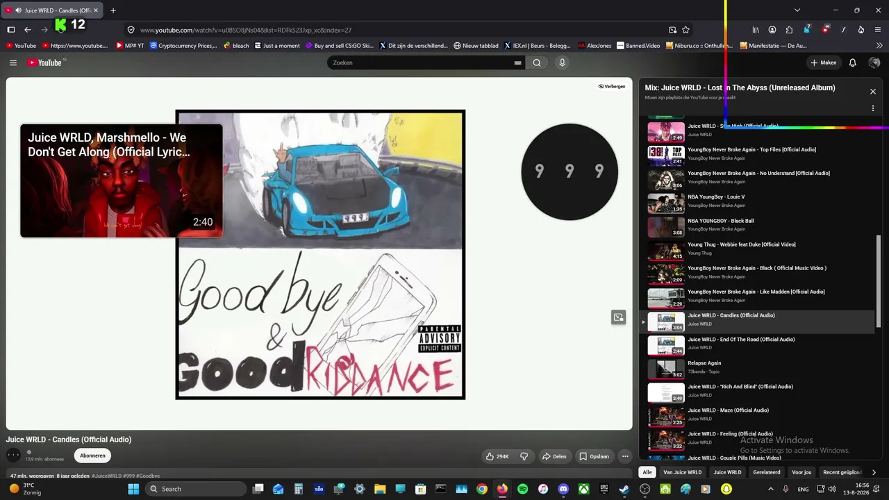Viewport: 889px width, 500px height.
Task: Open the YouTube account avatar menu
Action: tap(874, 62)
